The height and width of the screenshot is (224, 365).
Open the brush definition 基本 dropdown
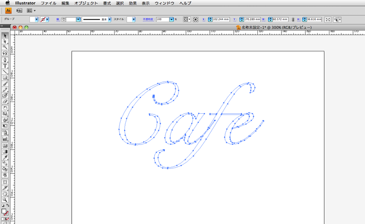[109, 20]
